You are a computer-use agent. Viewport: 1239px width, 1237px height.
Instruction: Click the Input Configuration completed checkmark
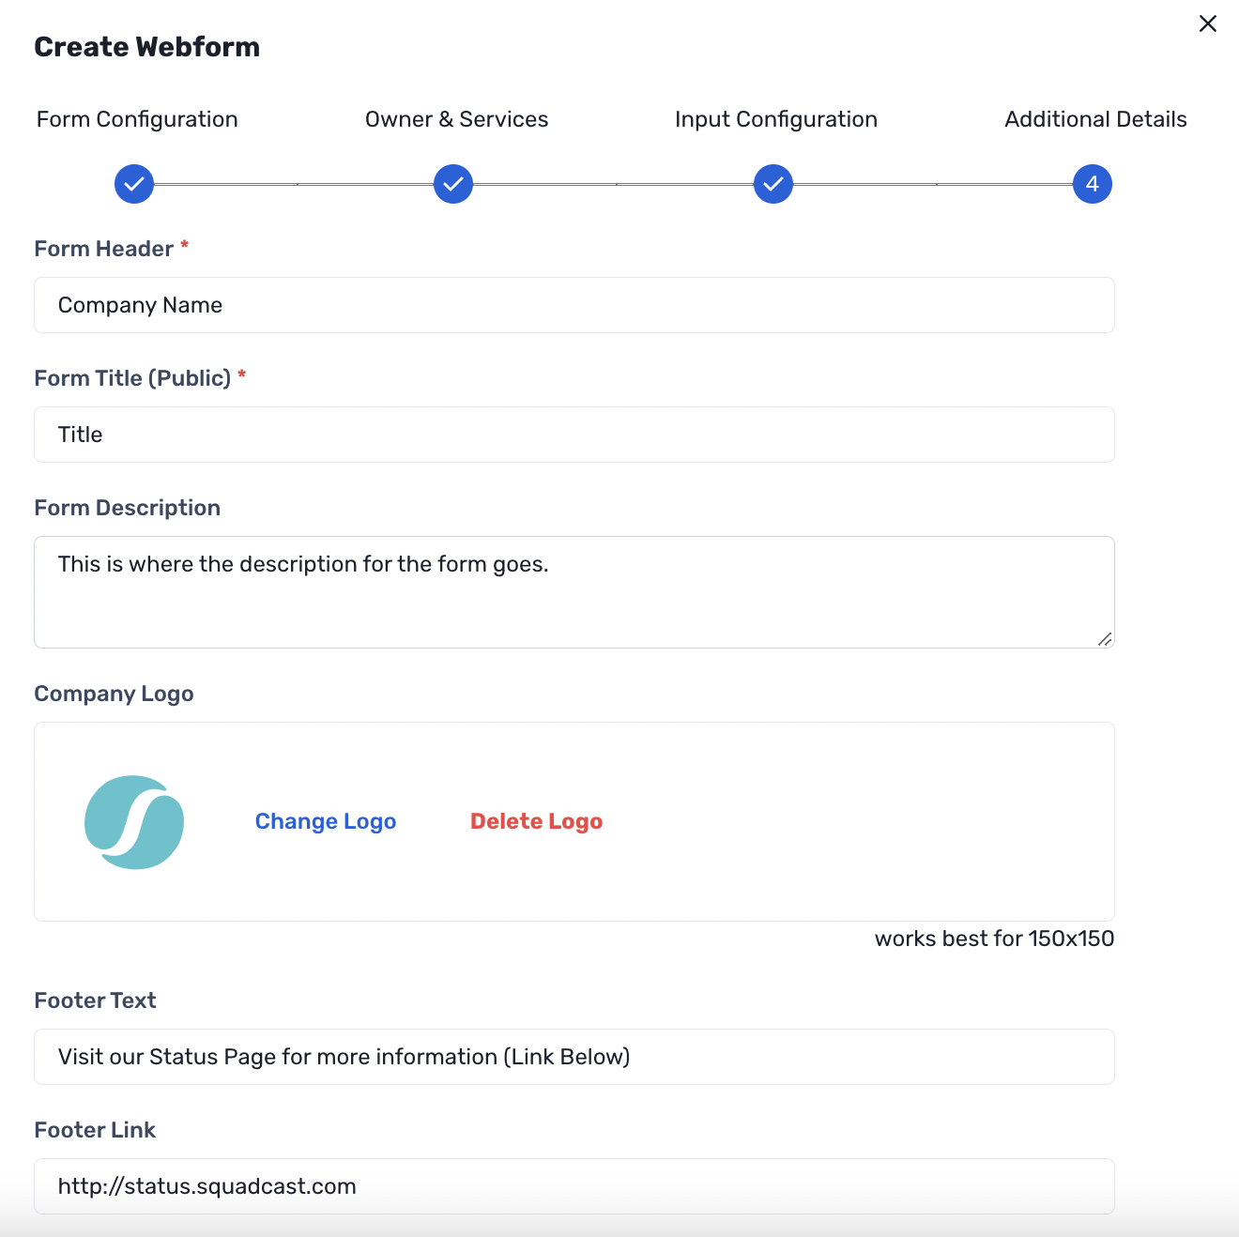coord(772,184)
